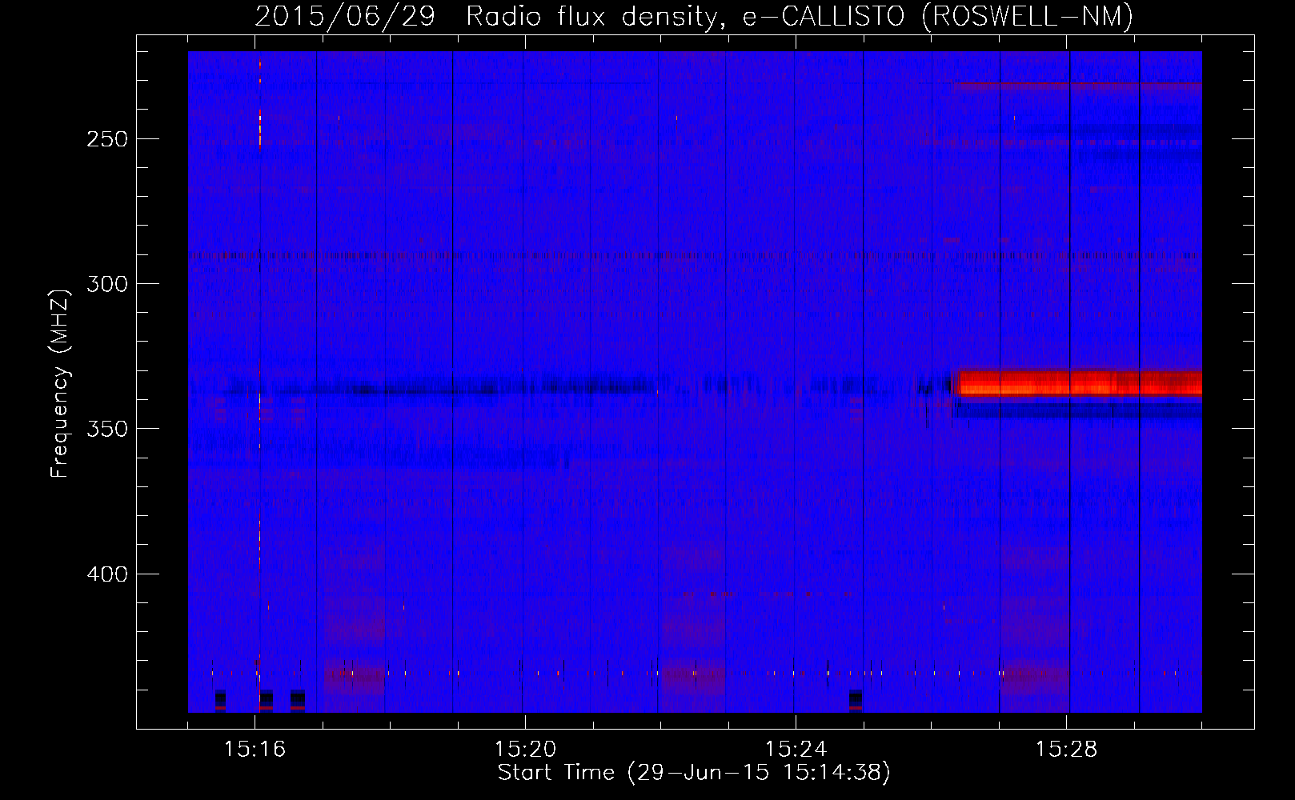The width and height of the screenshot is (1295, 800).
Task: Click the 15:16 time tick label
Action: click(255, 749)
